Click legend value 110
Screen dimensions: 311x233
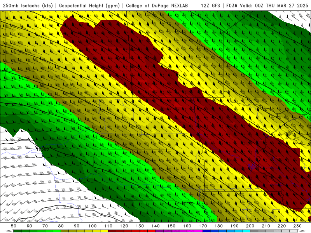108,226
